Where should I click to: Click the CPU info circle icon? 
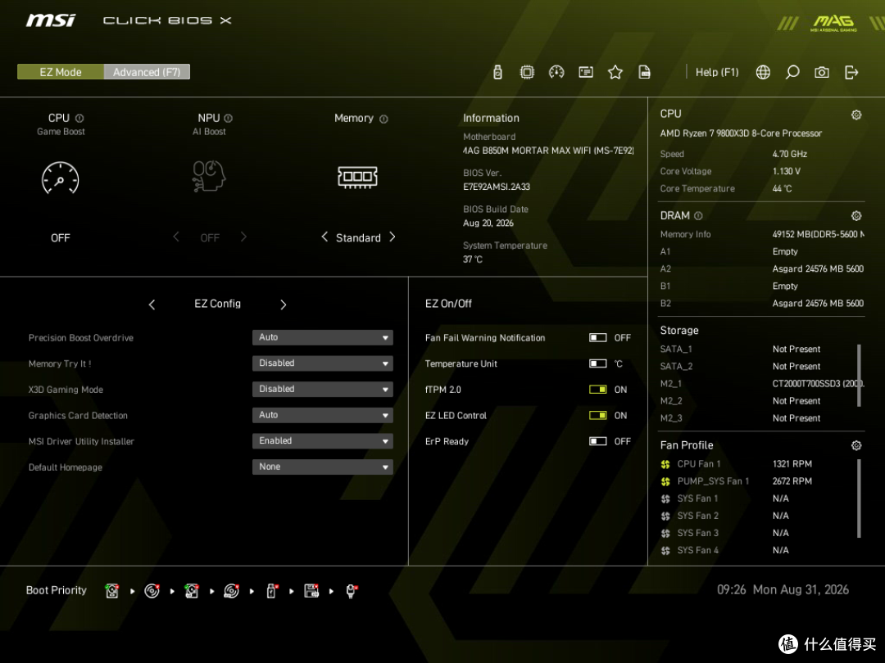(79, 119)
